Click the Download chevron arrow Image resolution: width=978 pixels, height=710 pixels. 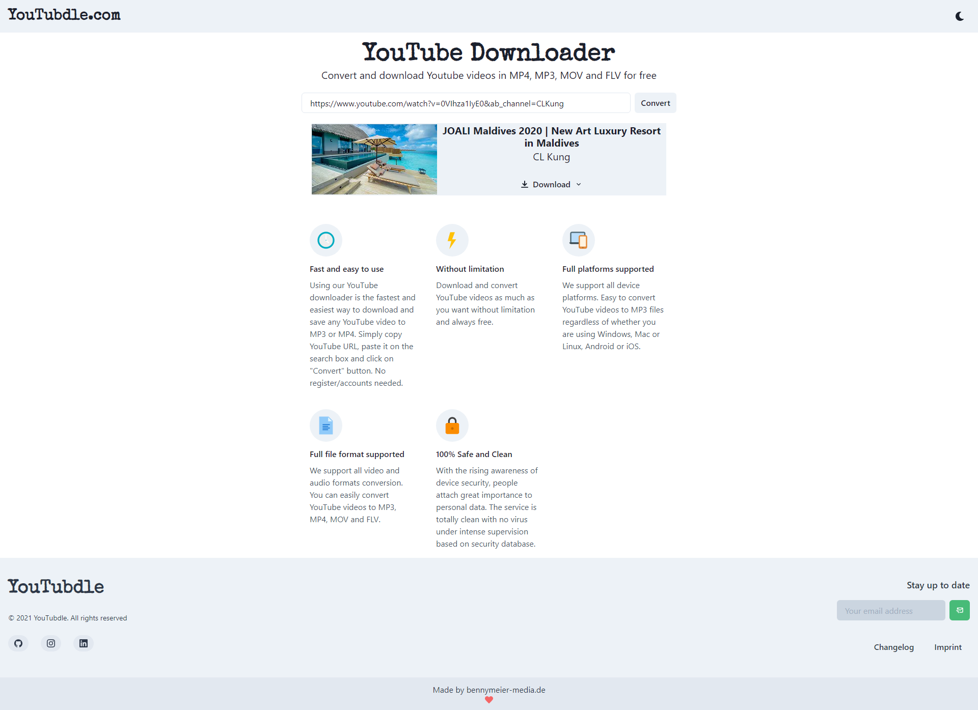[579, 184]
